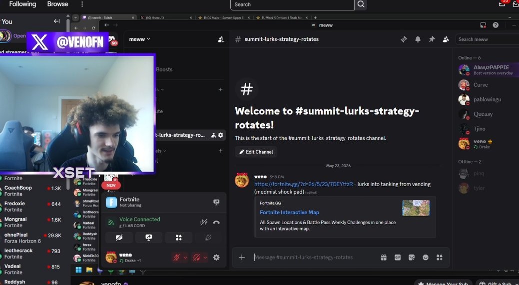The height and width of the screenshot is (285, 519).
Task: Select Curve in member list
Action: 488,85
